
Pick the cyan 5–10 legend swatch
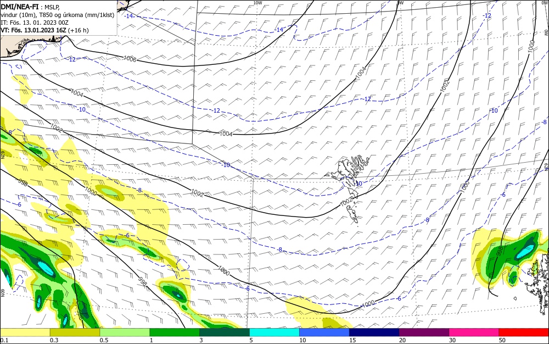point(274,332)
